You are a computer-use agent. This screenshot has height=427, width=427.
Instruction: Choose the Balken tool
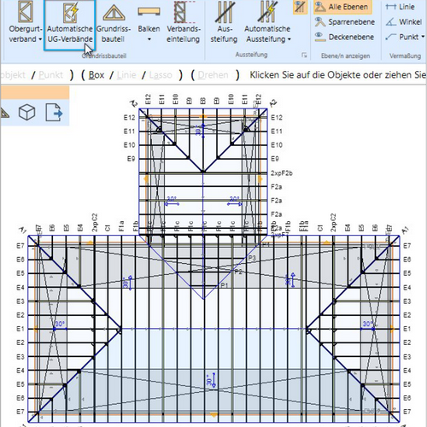coord(149,22)
